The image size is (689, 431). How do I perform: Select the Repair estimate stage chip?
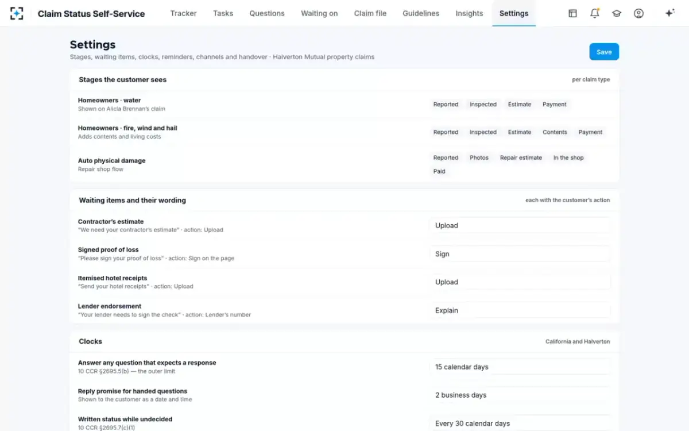(521, 157)
